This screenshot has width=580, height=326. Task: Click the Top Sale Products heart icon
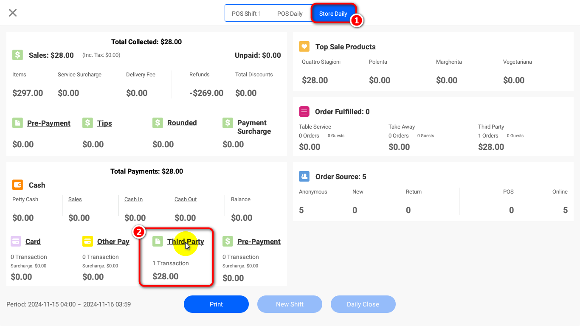(x=304, y=46)
